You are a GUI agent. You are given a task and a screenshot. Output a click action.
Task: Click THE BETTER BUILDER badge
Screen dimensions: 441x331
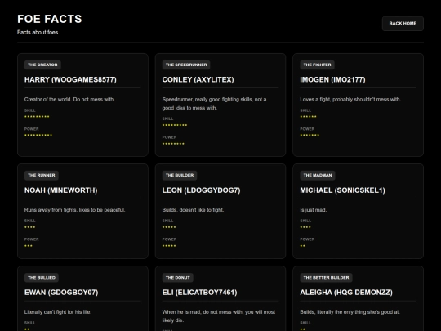coord(326,278)
